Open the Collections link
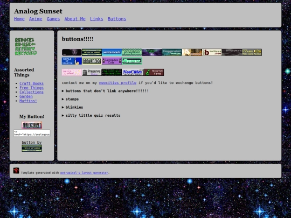The height and width of the screenshot is (218, 291). (31, 92)
